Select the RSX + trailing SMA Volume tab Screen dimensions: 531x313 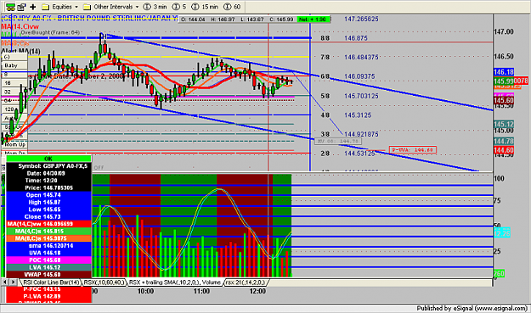[175, 282]
